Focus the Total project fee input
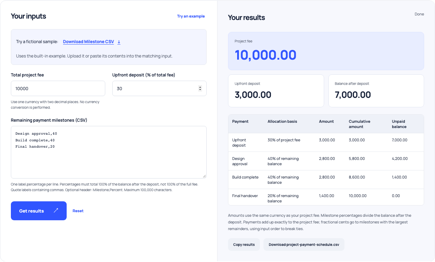The width and height of the screenshot is (435, 262). click(58, 88)
